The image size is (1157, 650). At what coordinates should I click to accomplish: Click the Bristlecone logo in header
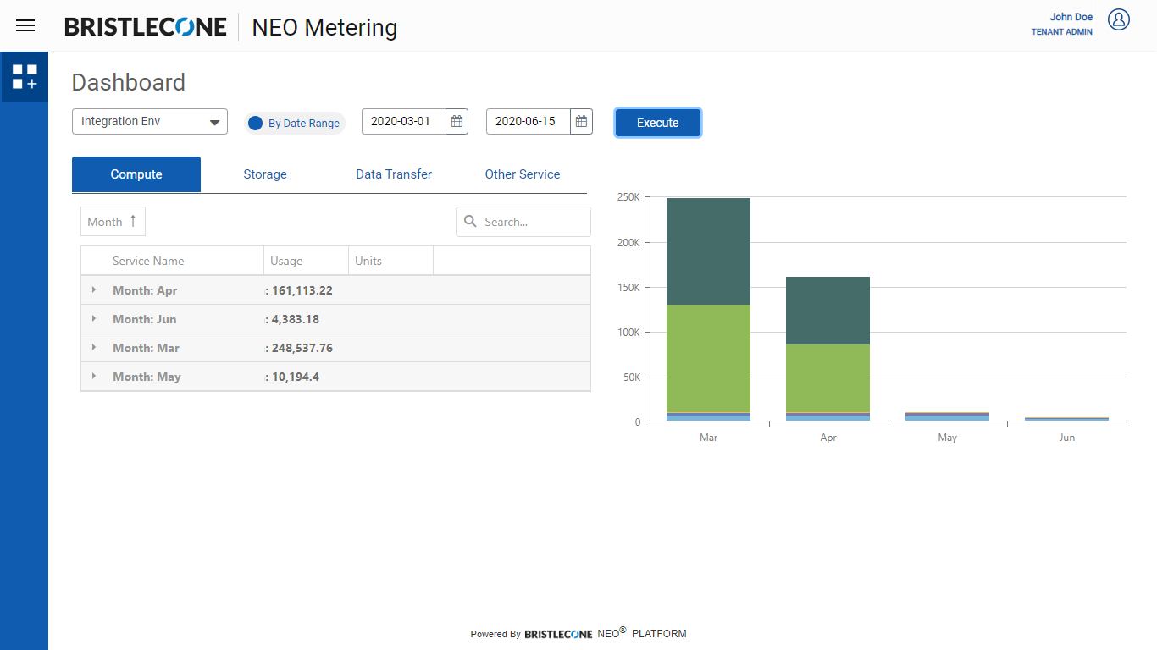click(146, 27)
